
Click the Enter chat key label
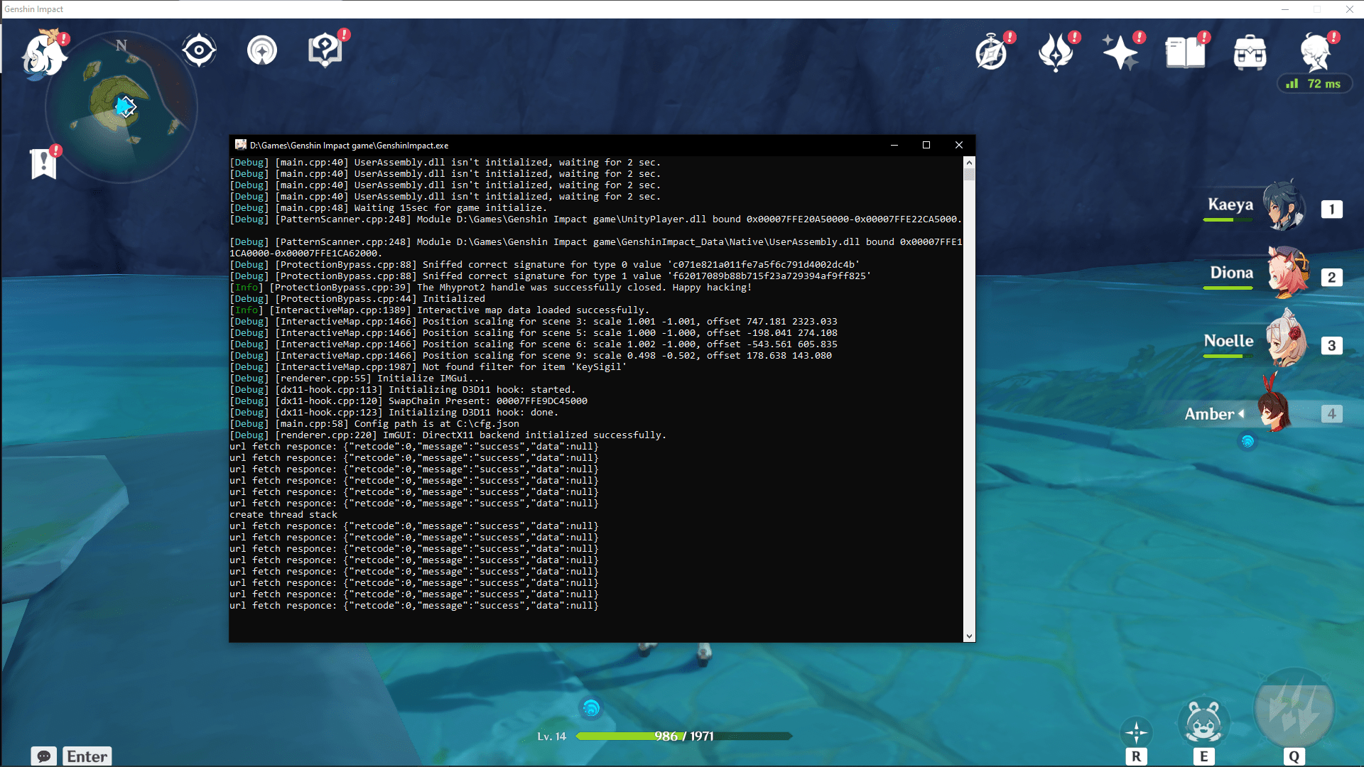click(x=87, y=756)
